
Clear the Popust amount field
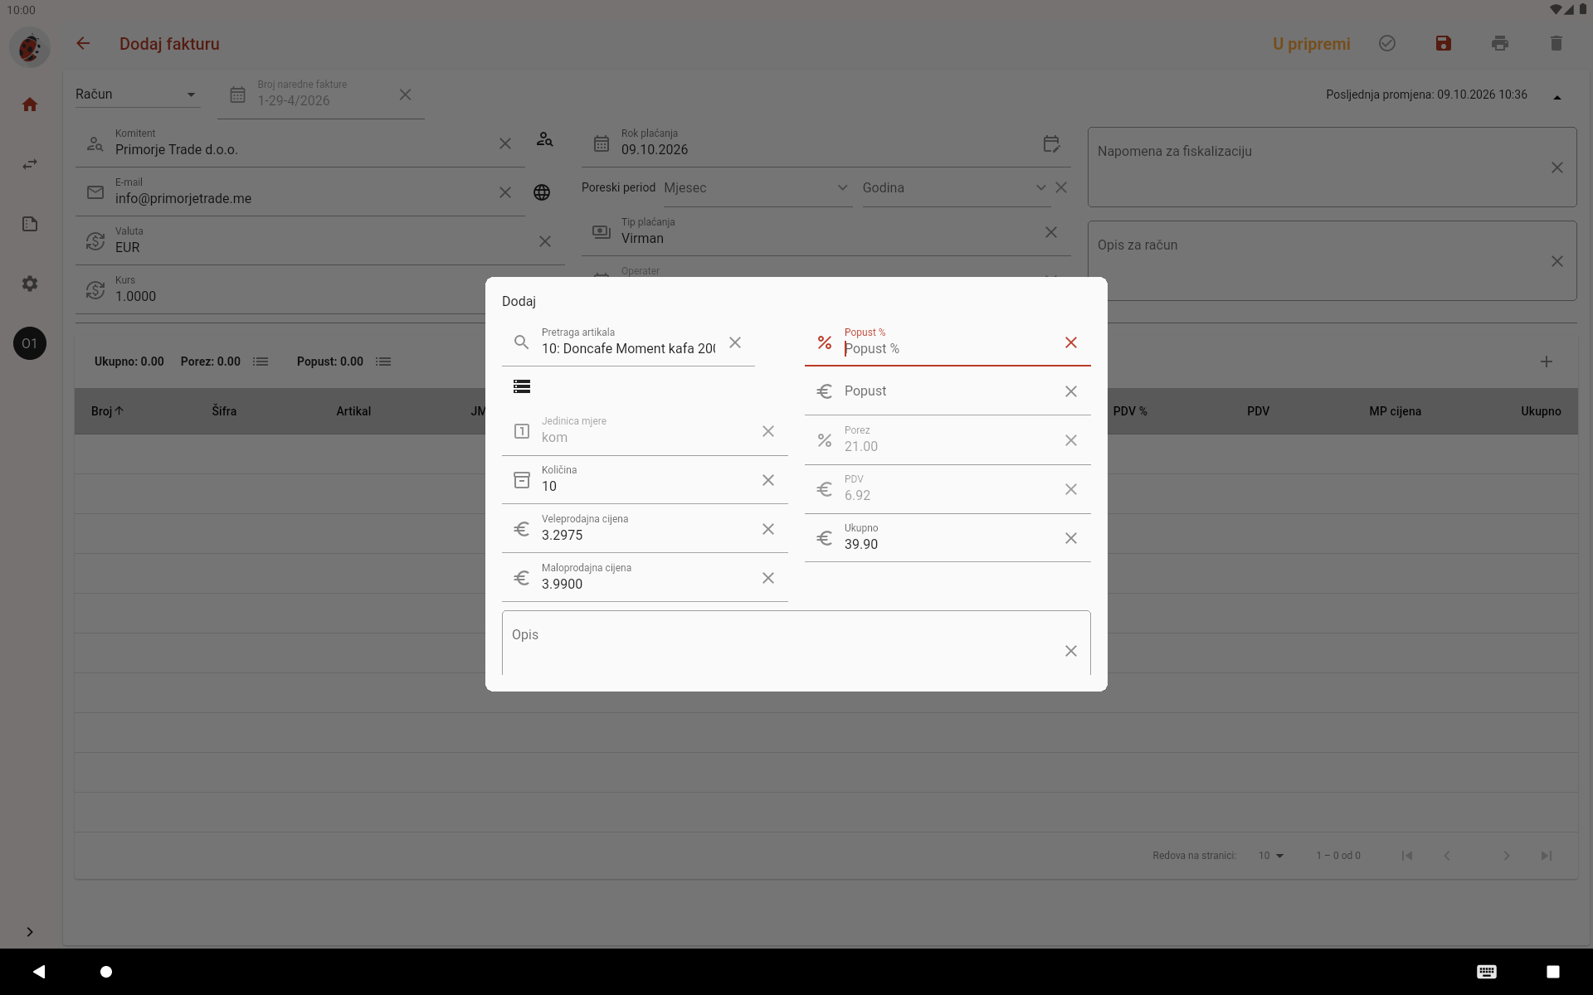1071,391
